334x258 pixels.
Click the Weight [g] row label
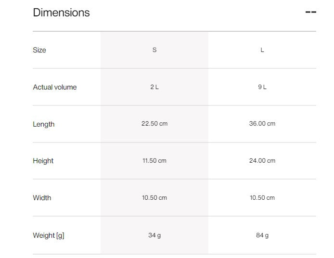click(49, 235)
